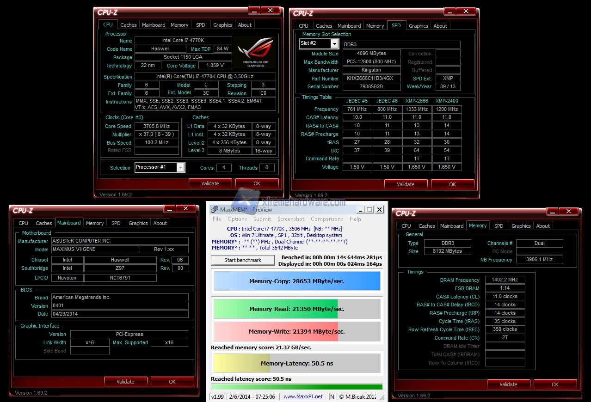Select About tab in the SPD window
Image resolution: width=591 pixels, height=402 pixels.
(440, 26)
